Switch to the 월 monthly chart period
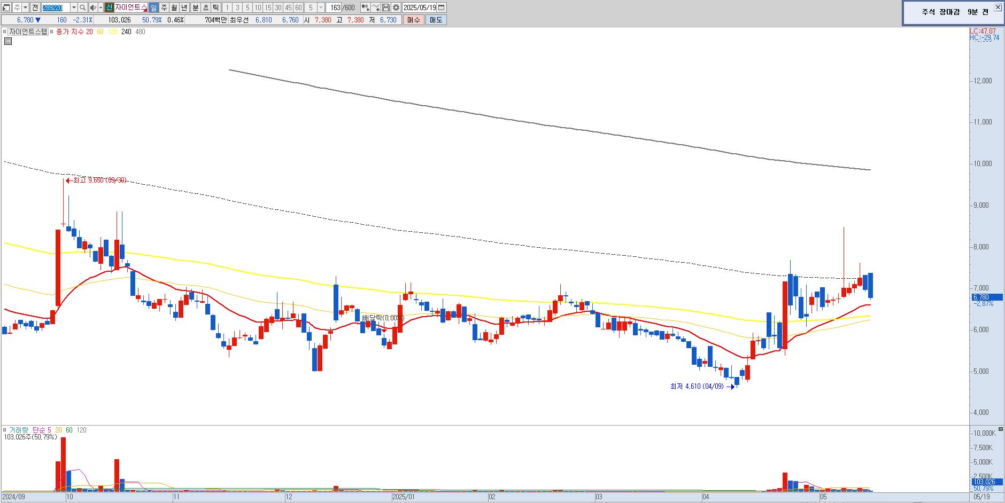 click(x=174, y=7)
